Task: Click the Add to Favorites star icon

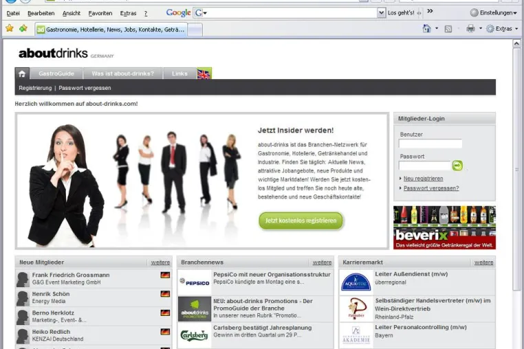Action: coord(23,28)
